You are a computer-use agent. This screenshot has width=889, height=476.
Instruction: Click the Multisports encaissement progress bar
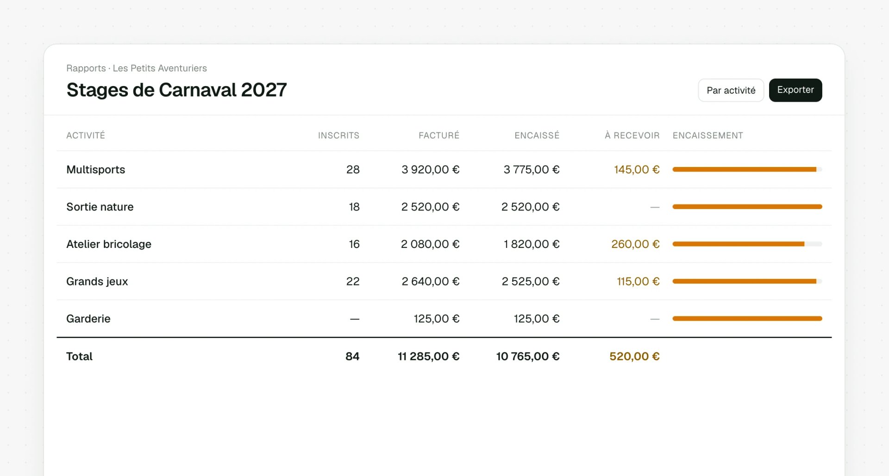click(747, 170)
